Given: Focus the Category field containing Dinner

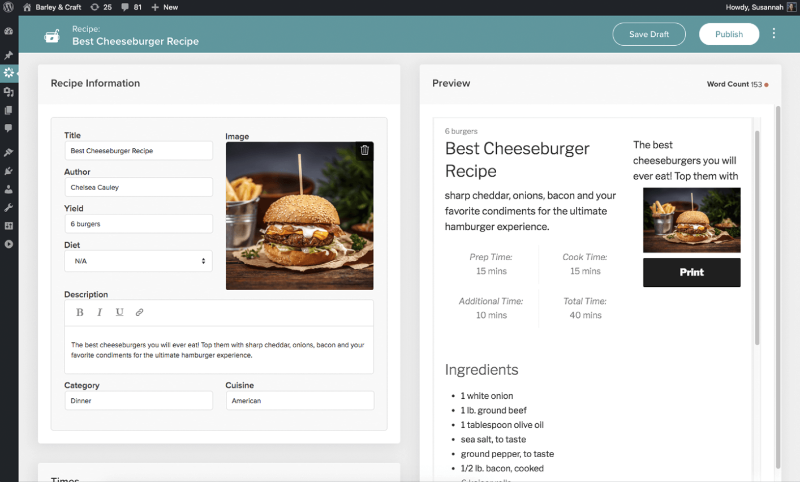Looking at the screenshot, I should [x=139, y=401].
